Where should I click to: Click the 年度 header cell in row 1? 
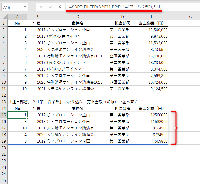(36, 23)
